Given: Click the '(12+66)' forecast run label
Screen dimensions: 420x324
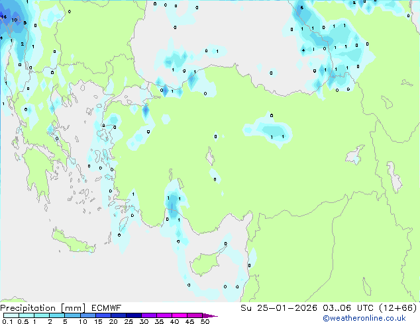Looking at the screenshot, I should pyautogui.click(x=398, y=308).
